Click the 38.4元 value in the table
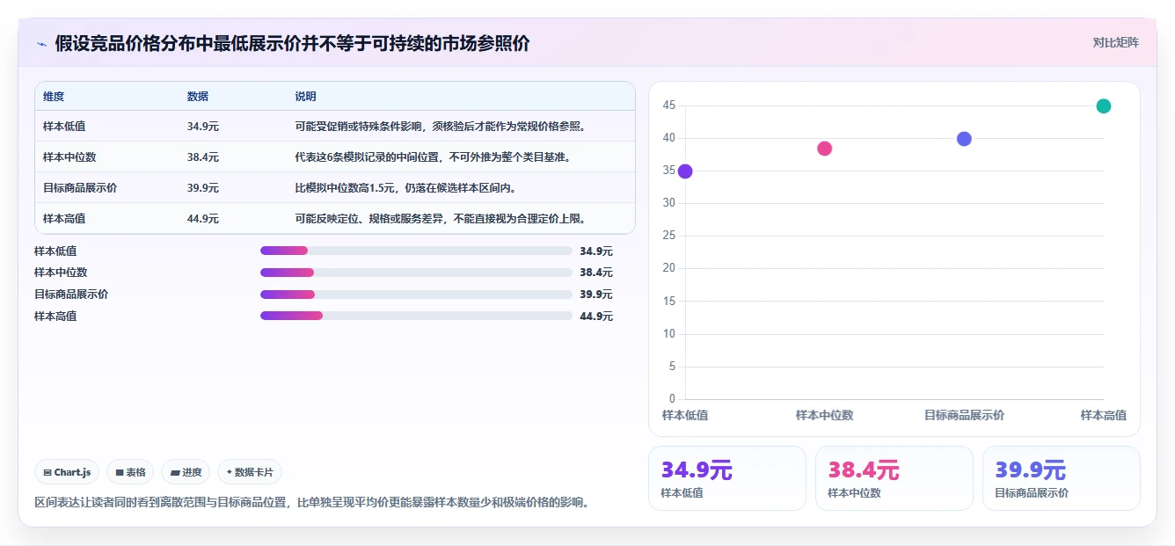The height and width of the screenshot is (546, 1175). click(203, 157)
